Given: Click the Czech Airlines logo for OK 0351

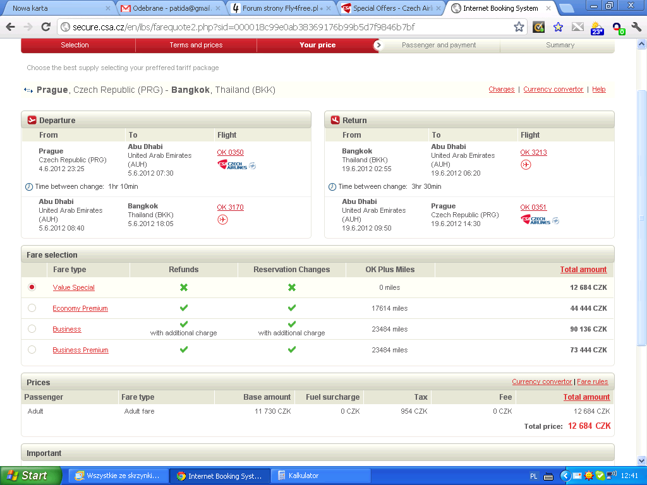Looking at the screenshot, I should pyautogui.click(x=540, y=220).
